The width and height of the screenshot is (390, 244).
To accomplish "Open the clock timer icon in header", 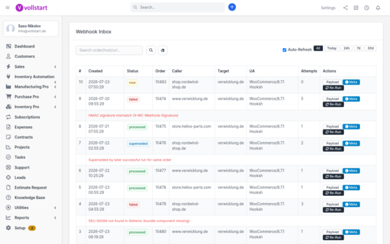I will [367, 8].
